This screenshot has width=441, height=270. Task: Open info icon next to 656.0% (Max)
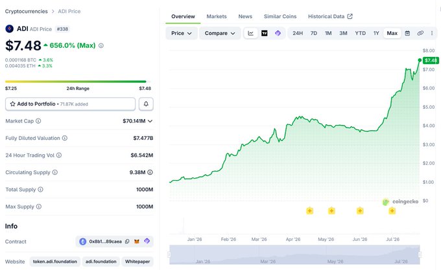pyautogui.click(x=101, y=45)
